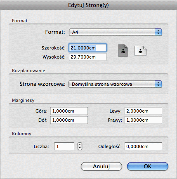
Task: Click the Liczba column count field
Action: [x=64, y=146]
